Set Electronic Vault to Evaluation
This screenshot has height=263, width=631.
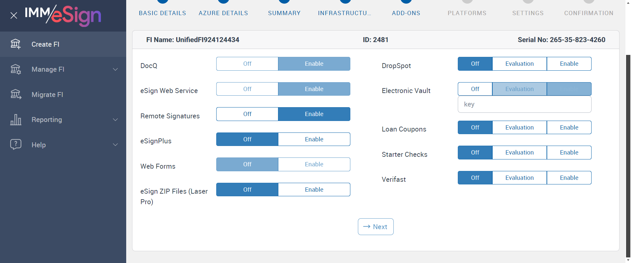click(520, 89)
